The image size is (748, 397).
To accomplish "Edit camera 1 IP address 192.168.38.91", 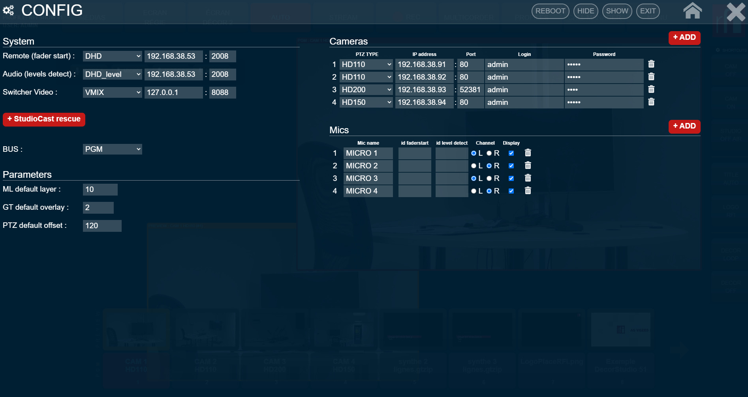I will (424, 64).
